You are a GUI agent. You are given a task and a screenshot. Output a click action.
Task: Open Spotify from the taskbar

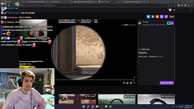click(x=110, y=107)
